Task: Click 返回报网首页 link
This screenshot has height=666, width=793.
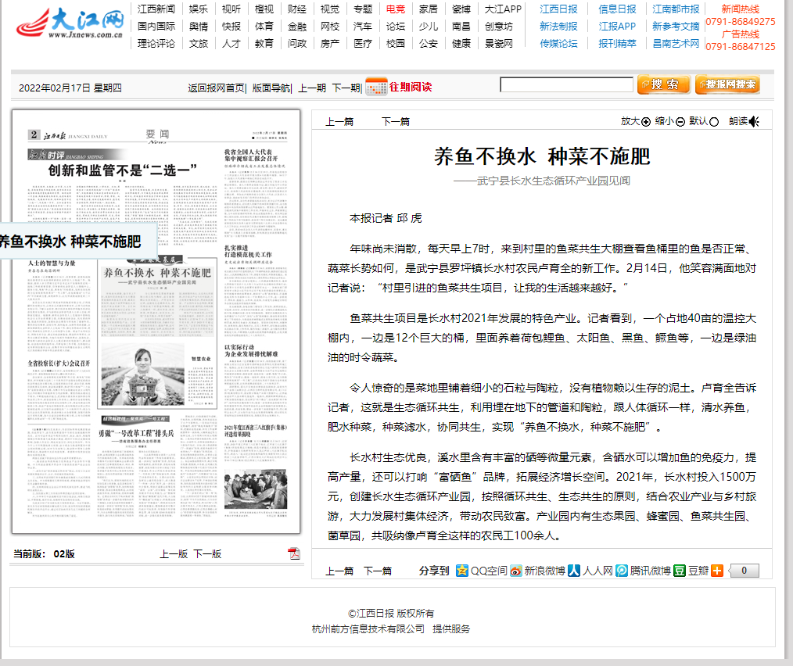Action: (216, 88)
